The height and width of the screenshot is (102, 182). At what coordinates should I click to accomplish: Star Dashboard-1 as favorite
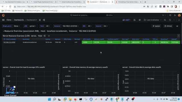click(40, 20)
